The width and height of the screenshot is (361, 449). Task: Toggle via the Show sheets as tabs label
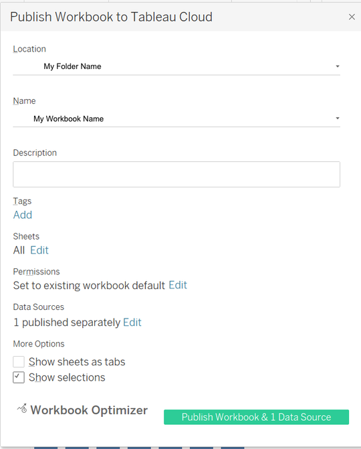click(x=77, y=362)
